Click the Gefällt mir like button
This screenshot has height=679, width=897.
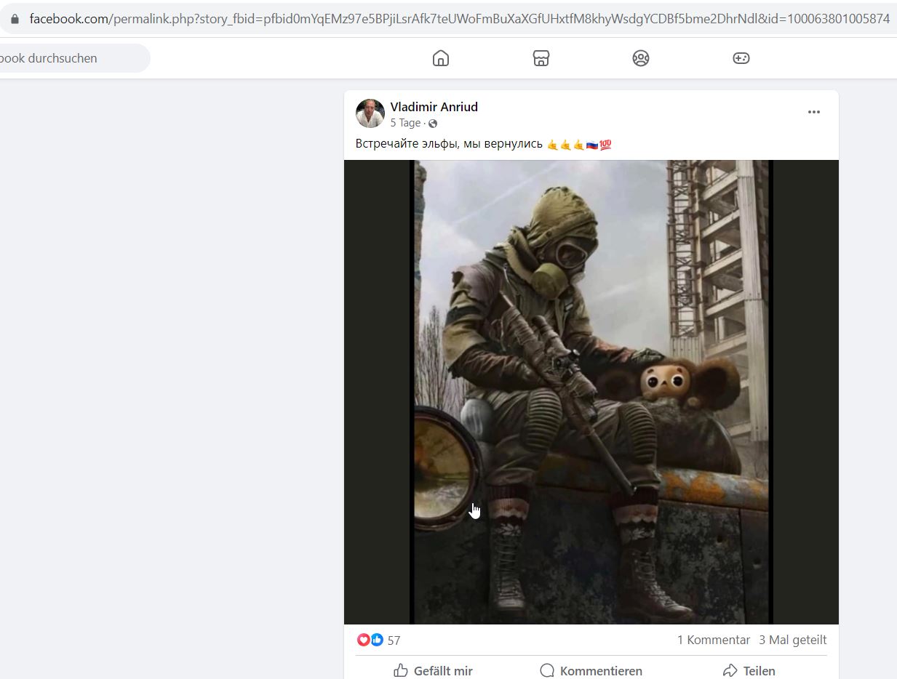point(433,670)
